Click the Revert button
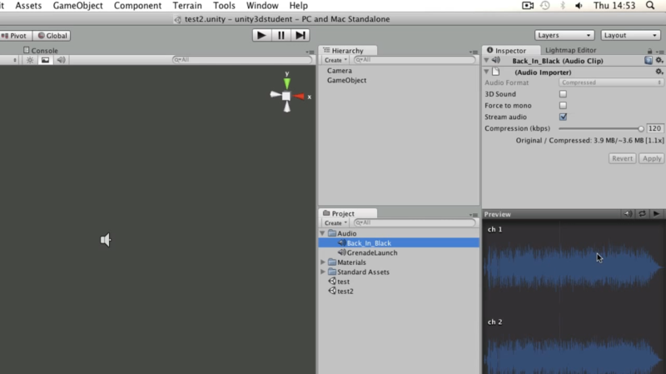Screen dimensions: 666x374 click(622, 158)
